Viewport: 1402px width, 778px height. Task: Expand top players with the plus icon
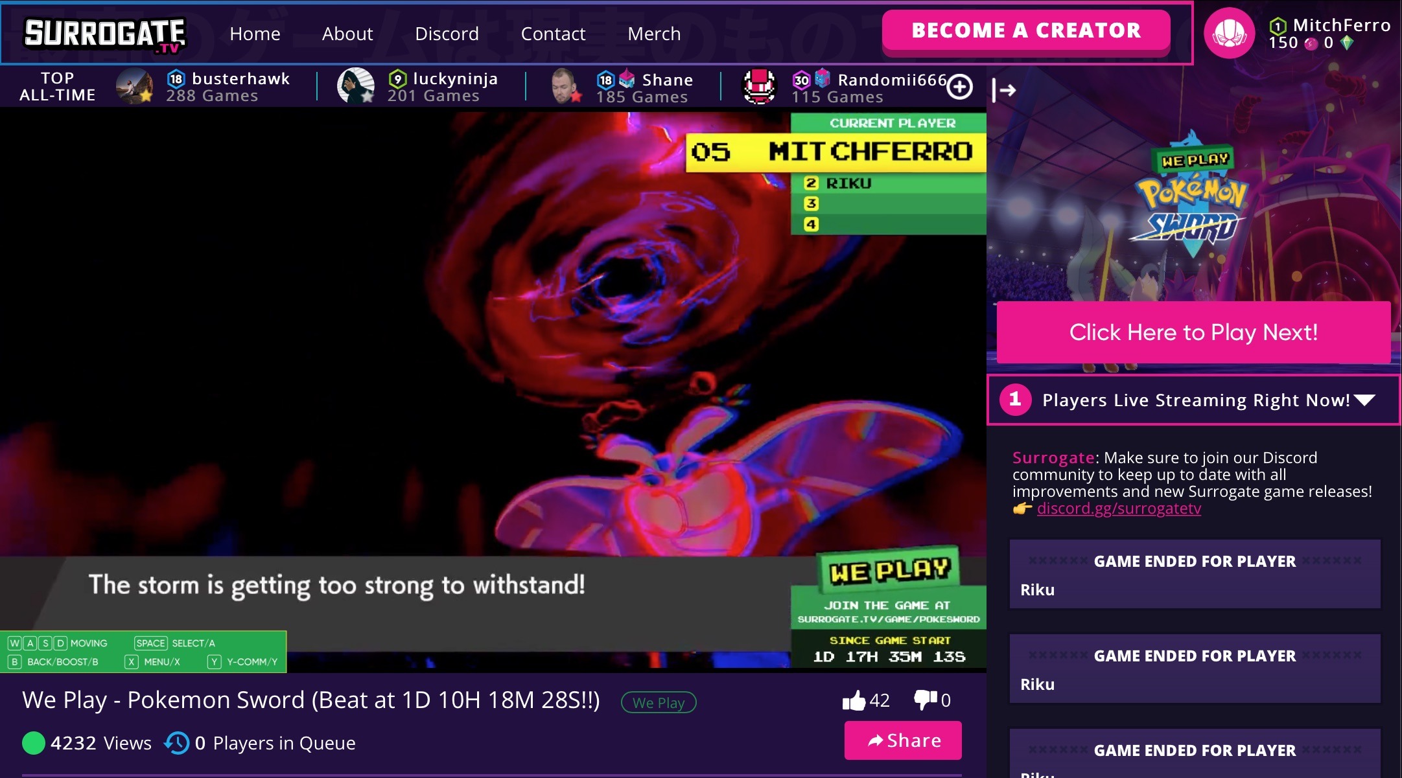pyautogui.click(x=959, y=87)
